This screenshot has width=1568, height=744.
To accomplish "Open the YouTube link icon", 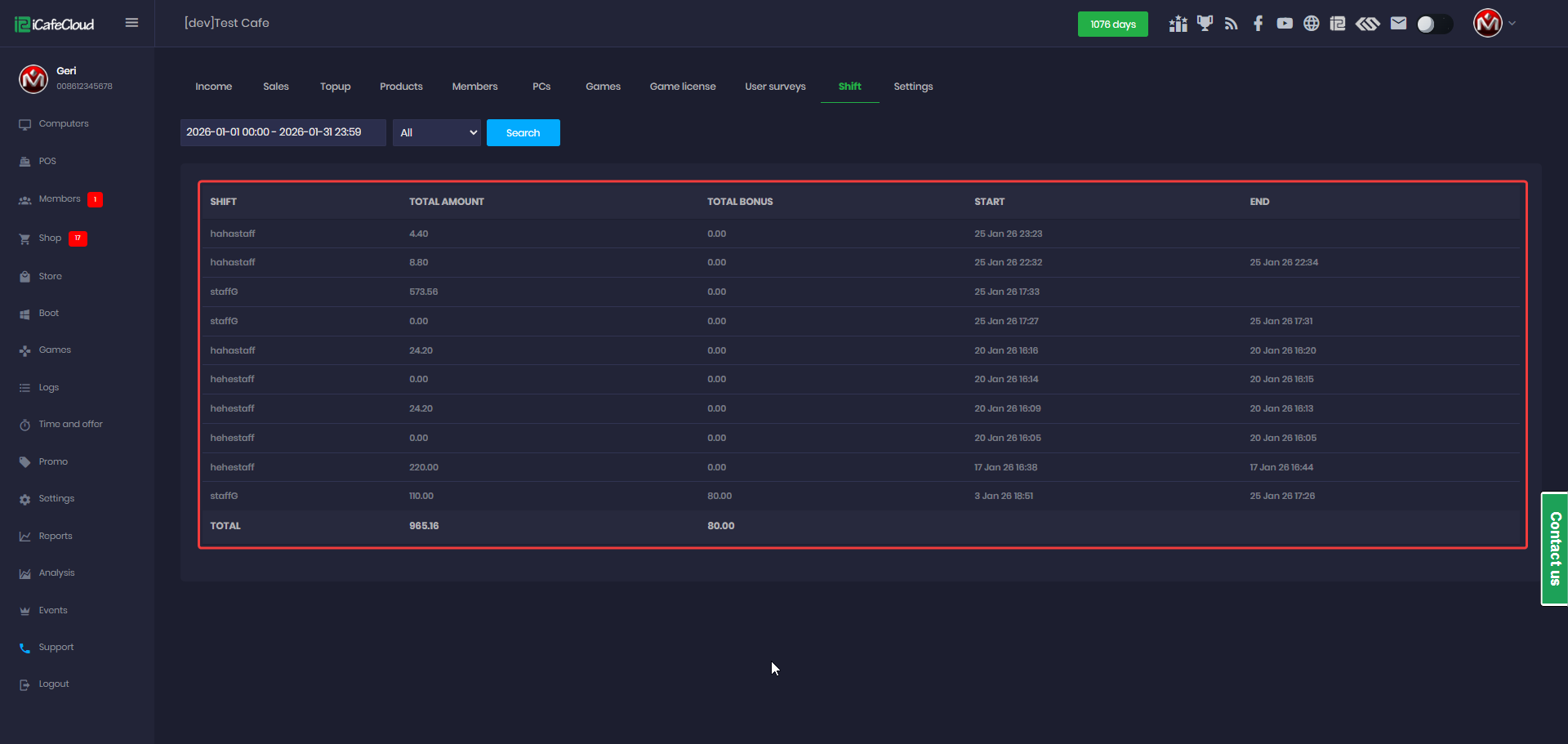I will [1285, 24].
